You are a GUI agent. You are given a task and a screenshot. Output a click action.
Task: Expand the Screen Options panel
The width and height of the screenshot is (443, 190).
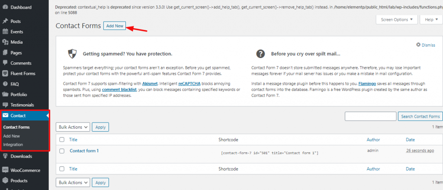tap(397, 19)
